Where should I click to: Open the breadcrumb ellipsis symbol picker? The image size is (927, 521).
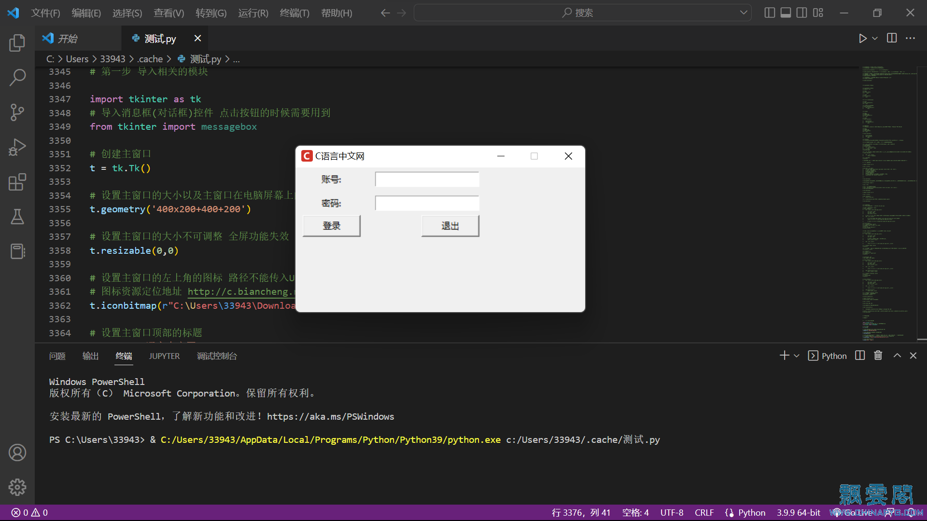click(236, 59)
